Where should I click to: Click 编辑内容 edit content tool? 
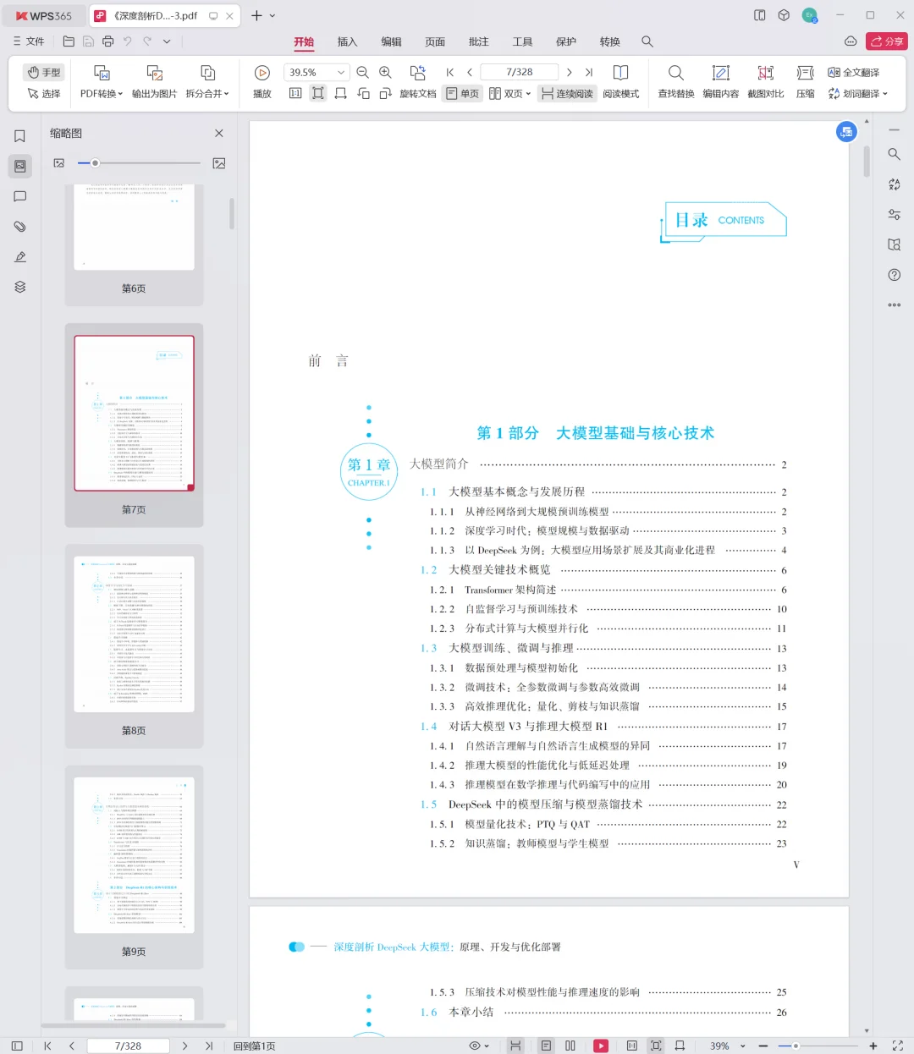721,82
